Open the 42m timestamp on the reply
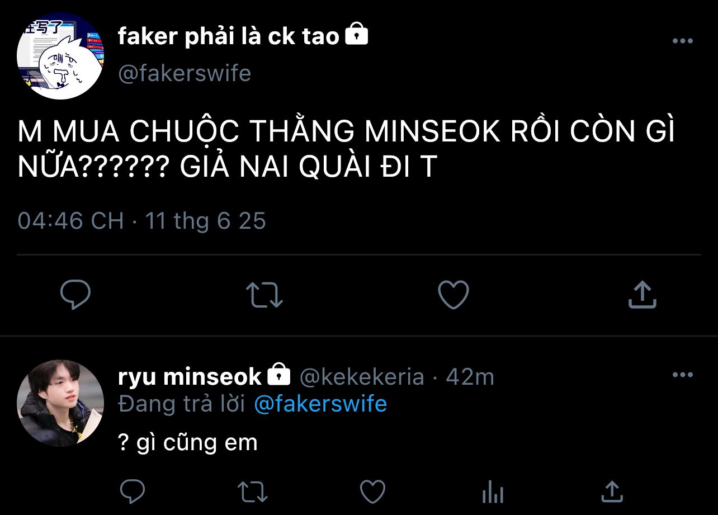 (470, 377)
